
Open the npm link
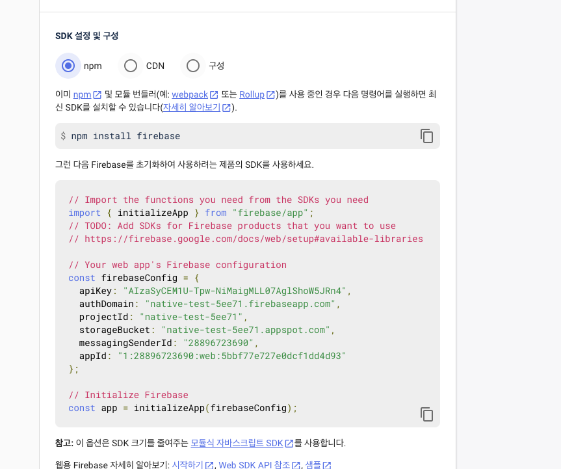click(x=87, y=94)
